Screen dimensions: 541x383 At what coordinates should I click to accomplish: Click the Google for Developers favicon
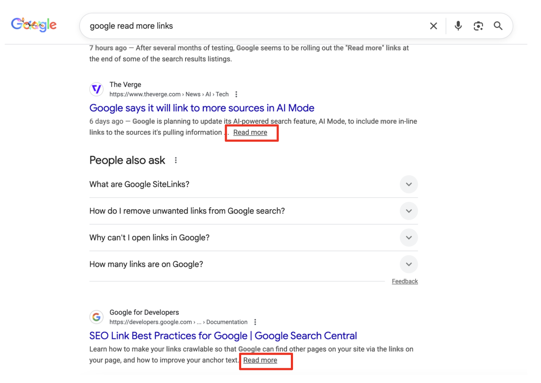(x=96, y=316)
